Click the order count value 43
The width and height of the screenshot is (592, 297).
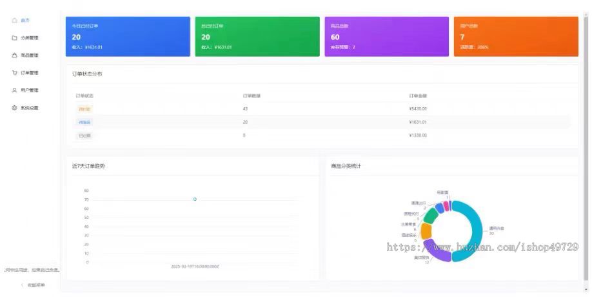[246, 109]
